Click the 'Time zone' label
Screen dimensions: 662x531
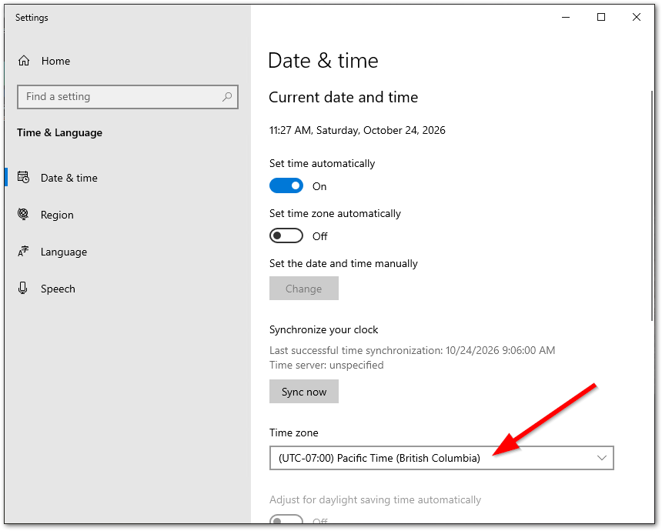pyautogui.click(x=294, y=432)
